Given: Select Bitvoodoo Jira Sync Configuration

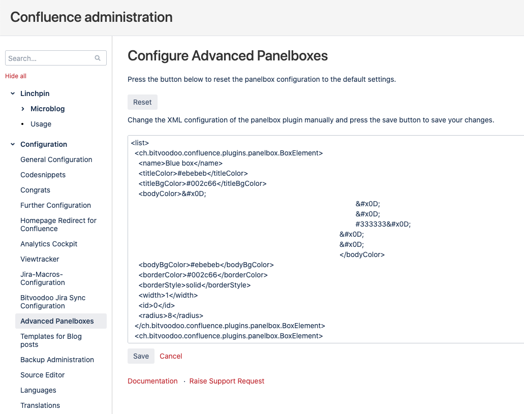Looking at the screenshot, I should point(53,302).
